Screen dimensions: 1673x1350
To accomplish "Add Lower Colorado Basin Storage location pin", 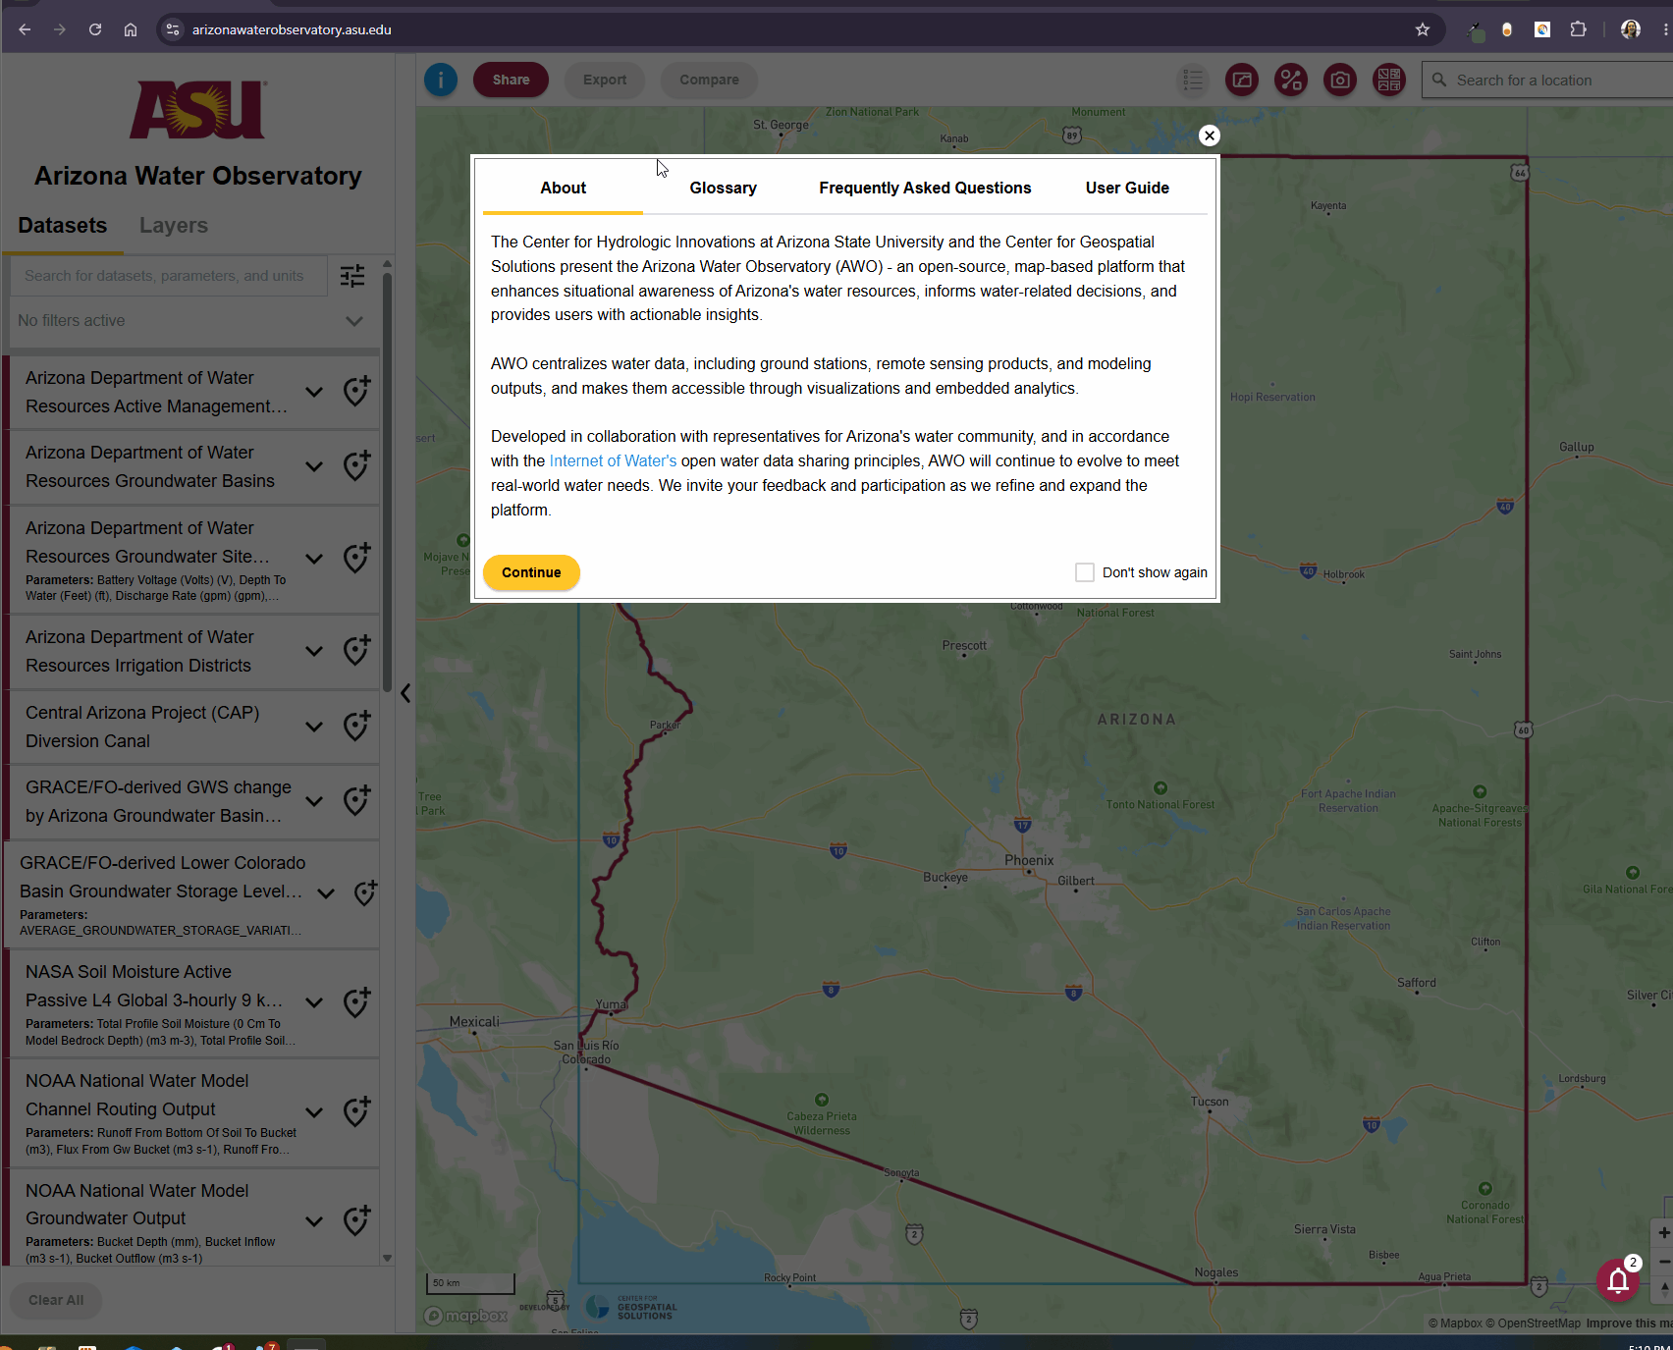I will pyautogui.click(x=365, y=892).
